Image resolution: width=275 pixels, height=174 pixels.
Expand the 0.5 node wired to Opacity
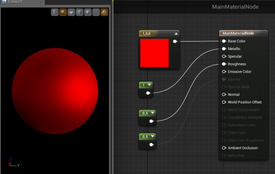coord(153,136)
